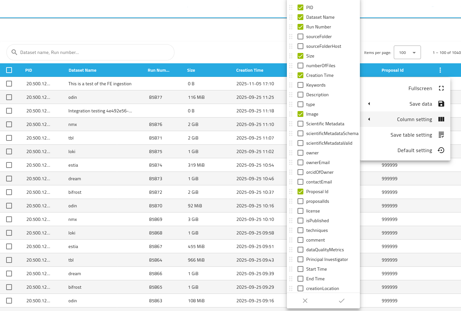Click the dataset name search field
This screenshot has height=311, width=461.
coord(94,52)
